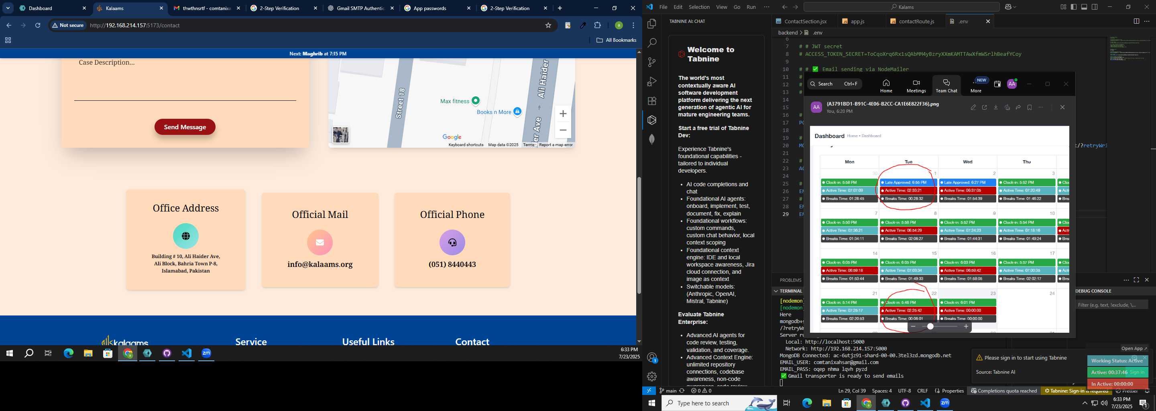Click the mail icon under Official Mail
Image resolution: width=1156 pixels, height=411 pixels.
point(320,242)
